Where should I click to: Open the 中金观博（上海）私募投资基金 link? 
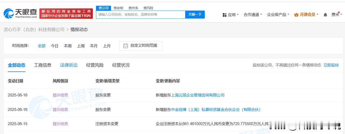216,110
